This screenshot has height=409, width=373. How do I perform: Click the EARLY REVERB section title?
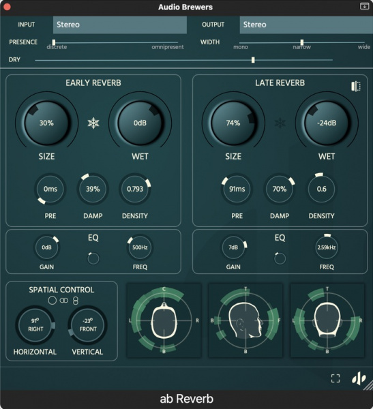pos(93,83)
